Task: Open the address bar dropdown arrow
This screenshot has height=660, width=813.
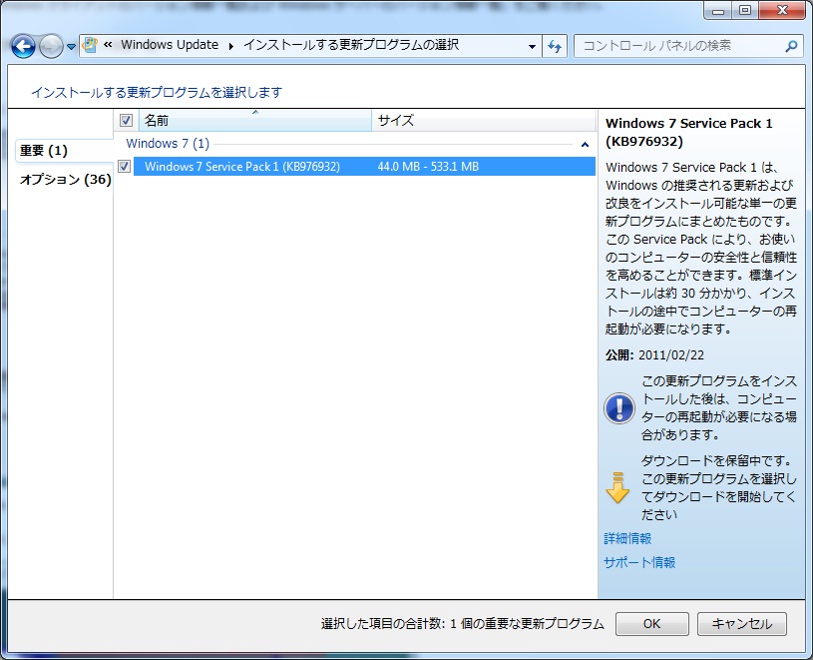Action: 532,46
